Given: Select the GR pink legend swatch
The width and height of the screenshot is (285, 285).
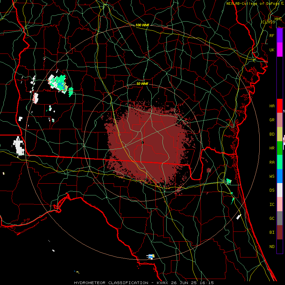Looking at the screenshot, I should [x=280, y=120].
